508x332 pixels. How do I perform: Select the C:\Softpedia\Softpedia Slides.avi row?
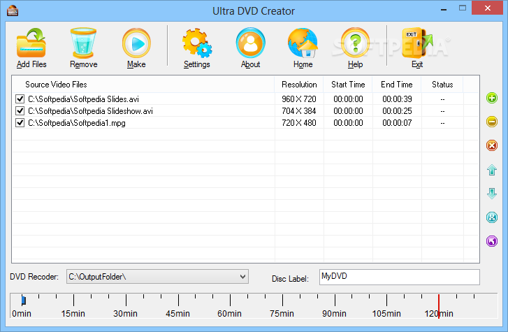tap(245, 99)
